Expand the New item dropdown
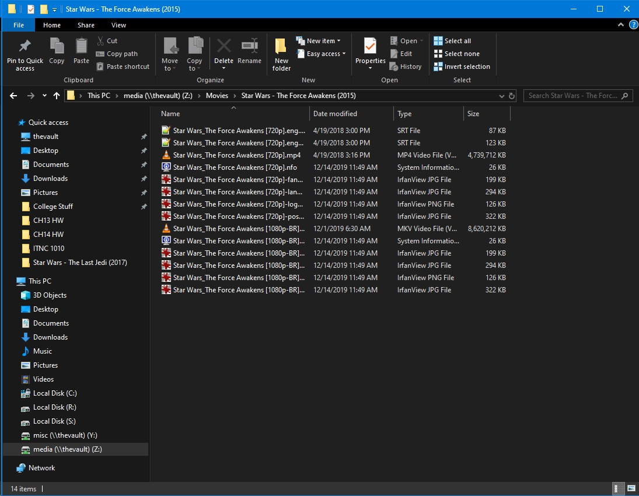This screenshot has width=639, height=496. 319,41
